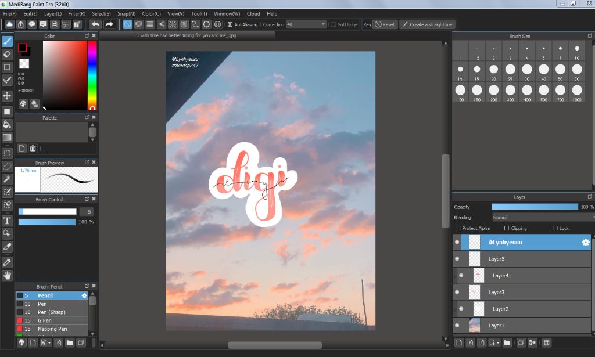
Task: Hide Layer3 using its visibility dot
Action: point(457,292)
